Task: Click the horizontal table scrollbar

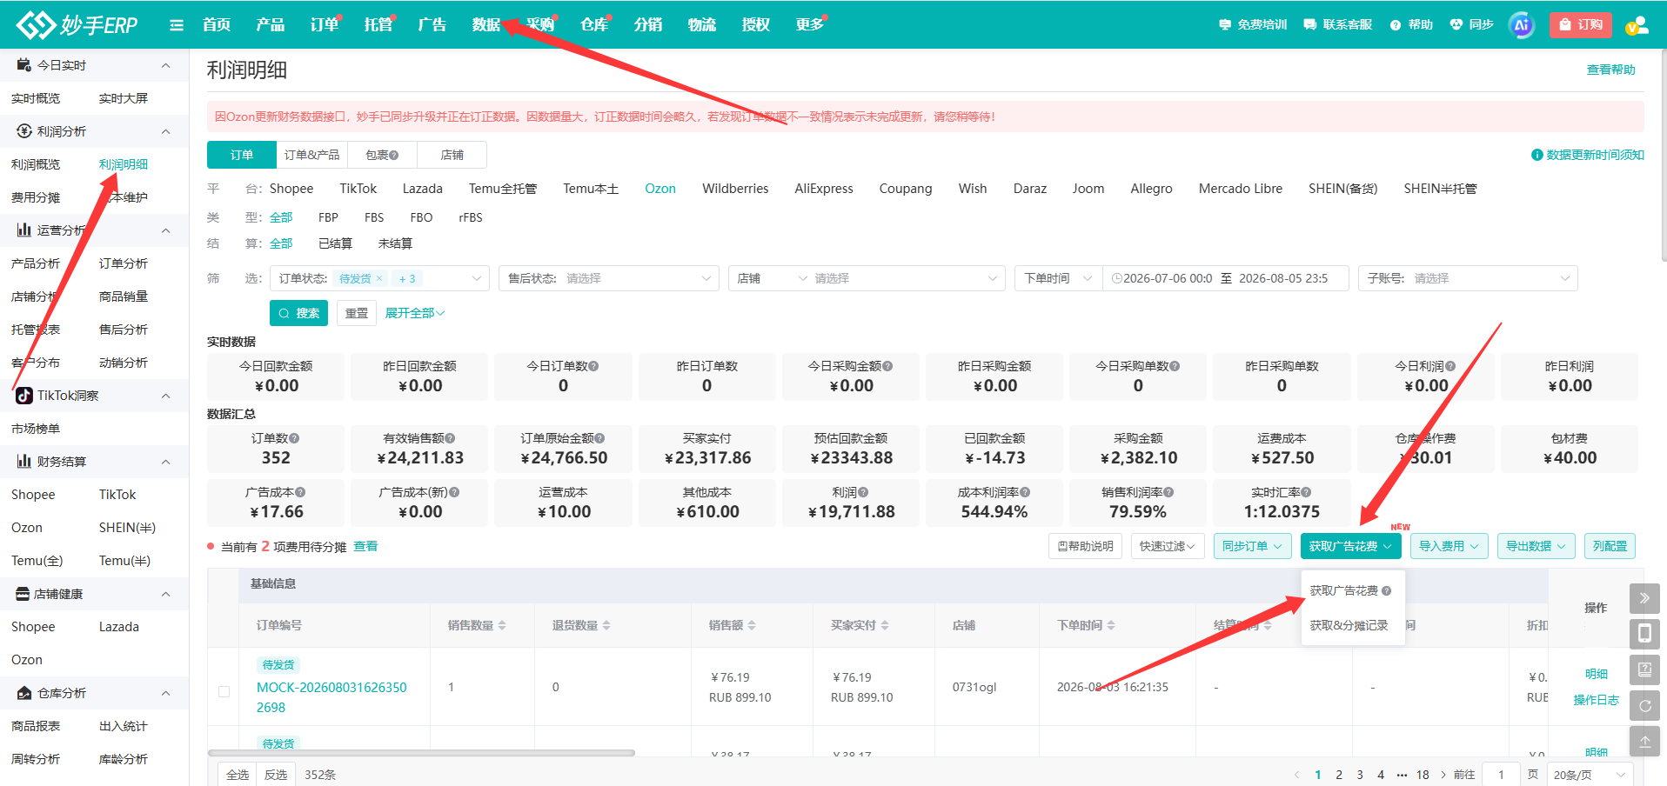Action: 421,753
